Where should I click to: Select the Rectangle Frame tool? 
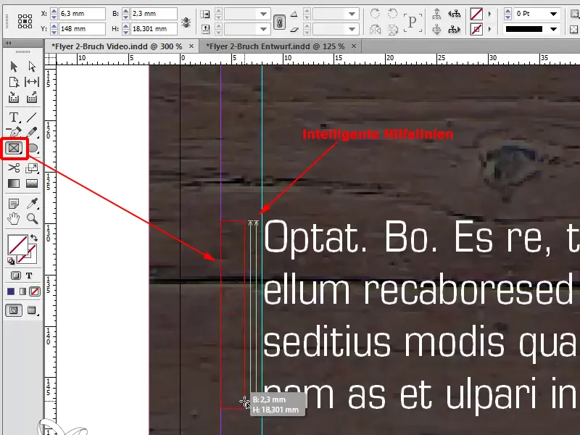14,149
